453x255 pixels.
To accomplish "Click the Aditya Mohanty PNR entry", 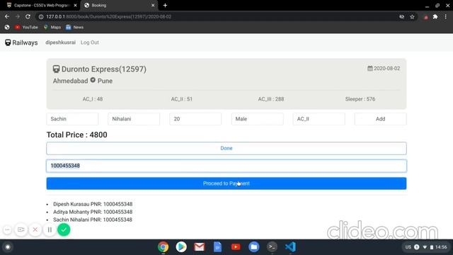I will (x=93, y=212).
